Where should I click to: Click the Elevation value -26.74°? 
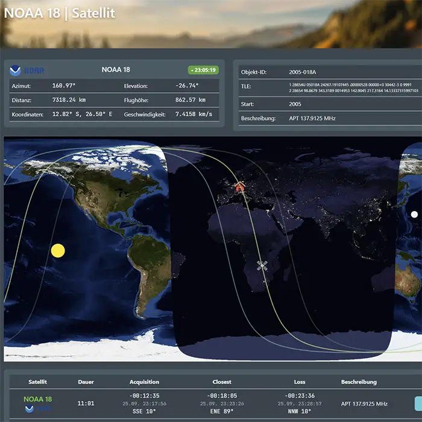pos(187,86)
